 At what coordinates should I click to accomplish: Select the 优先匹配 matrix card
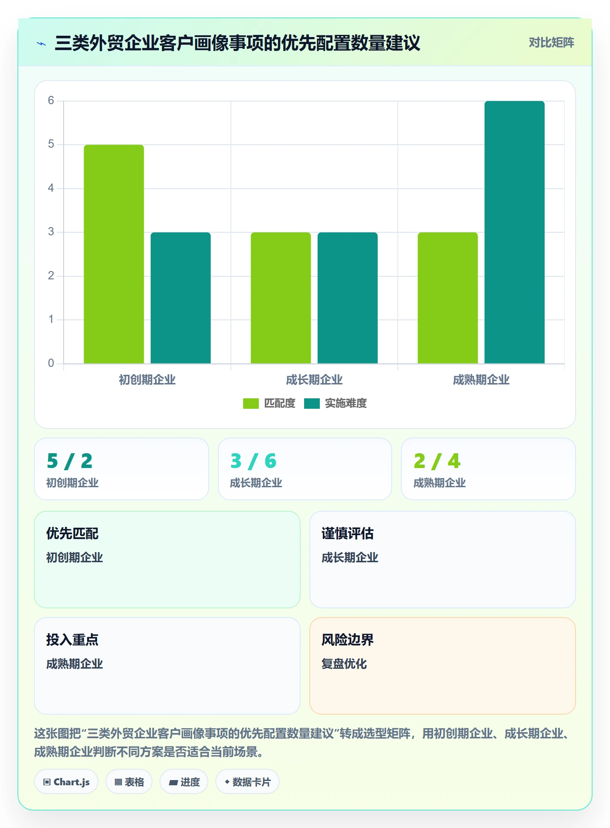click(167, 560)
